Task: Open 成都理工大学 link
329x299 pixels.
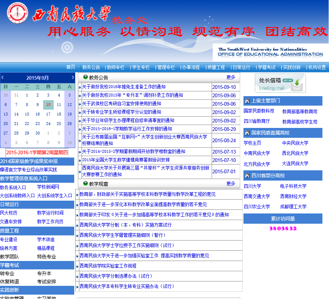Action: click(293, 207)
